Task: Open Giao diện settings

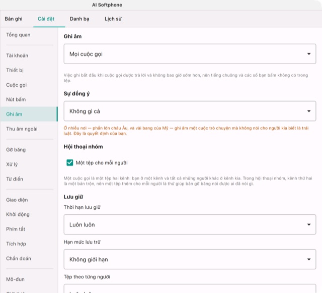Action: click(x=29, y=200)
